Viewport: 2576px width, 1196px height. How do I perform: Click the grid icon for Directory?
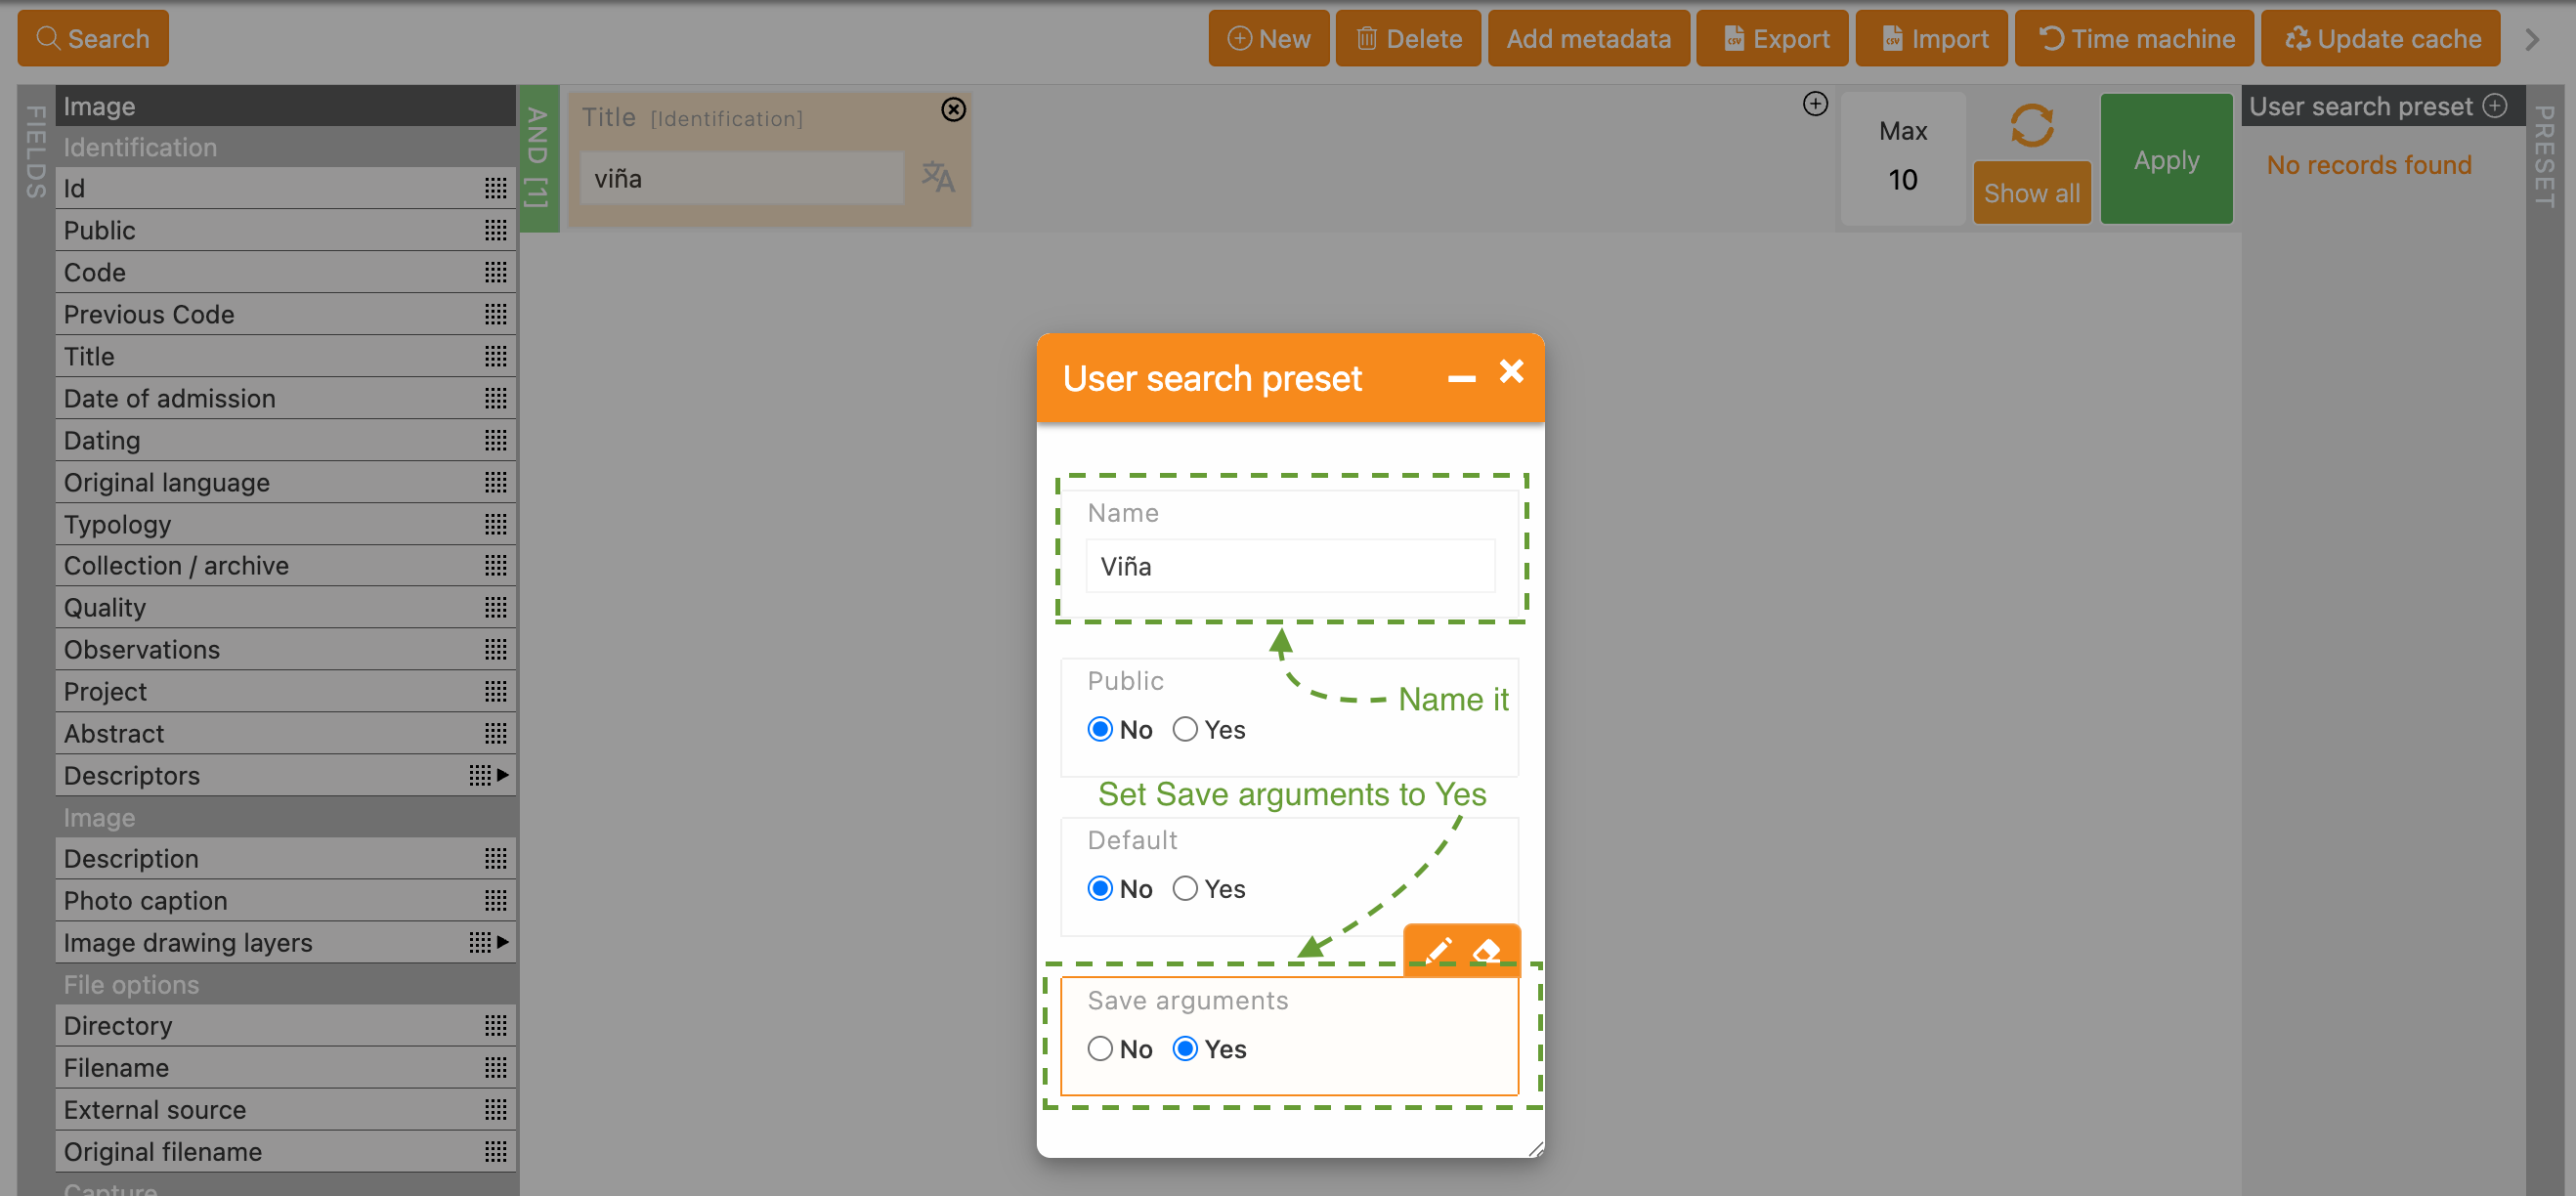coord(495,1025)
